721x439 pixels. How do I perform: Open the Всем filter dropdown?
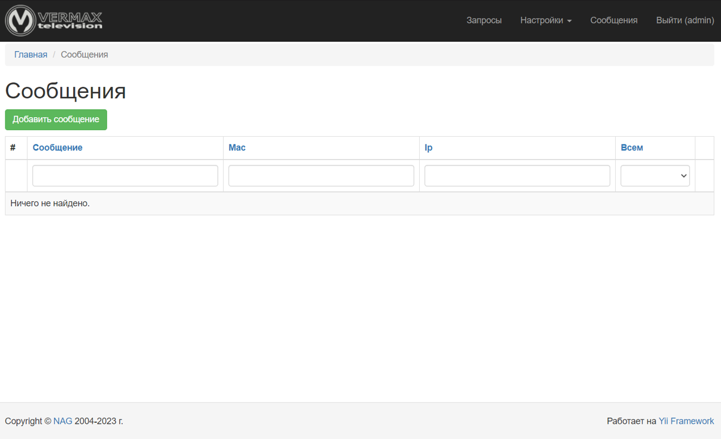pyautogui.click(x=655, y=176)
